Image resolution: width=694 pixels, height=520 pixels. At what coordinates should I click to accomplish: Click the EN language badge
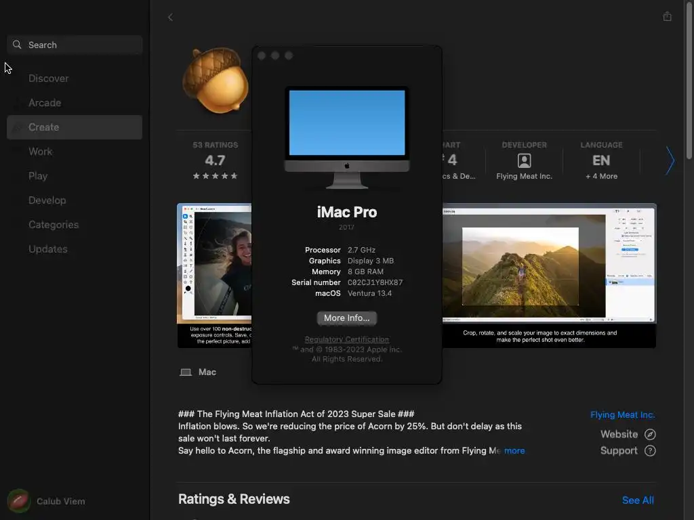pyautogui.click(x=601, y=160)
